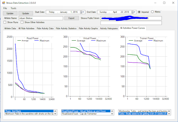This screenshot has height=122, width=178.
Task: Enable the Show Runs checkbox
Action: click(5, 22)
